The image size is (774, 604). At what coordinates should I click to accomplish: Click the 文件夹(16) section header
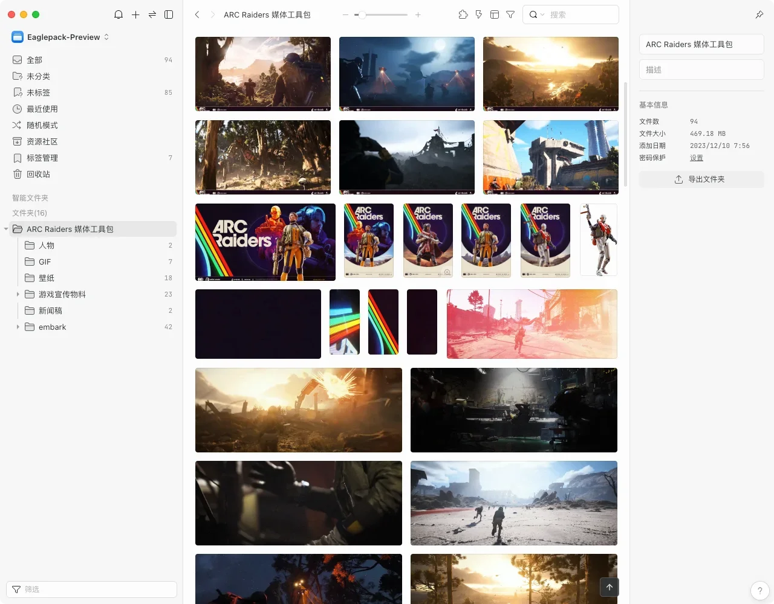pyautogui.click(x=30, y=213)
